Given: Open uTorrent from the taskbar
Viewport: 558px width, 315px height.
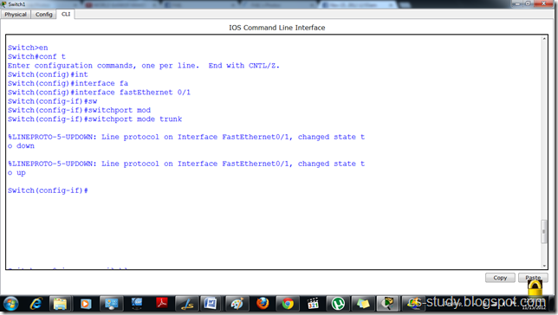Looking at the screenshot, I should (338, 304).
